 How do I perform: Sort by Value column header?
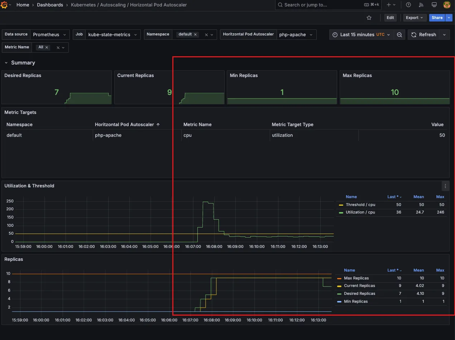point(437,125)
